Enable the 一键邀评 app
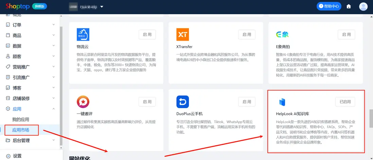Image resolution: width=373 pixels, height=160 pixels. pyautogui.click(x=147, y=102)
